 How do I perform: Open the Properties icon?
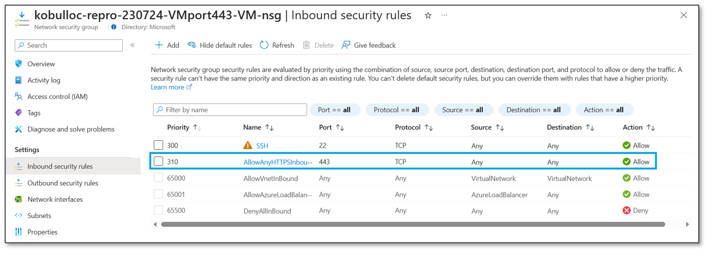point(19,232)
